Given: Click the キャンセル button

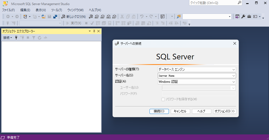Looking at the screenshot, I should click(180, 111).
